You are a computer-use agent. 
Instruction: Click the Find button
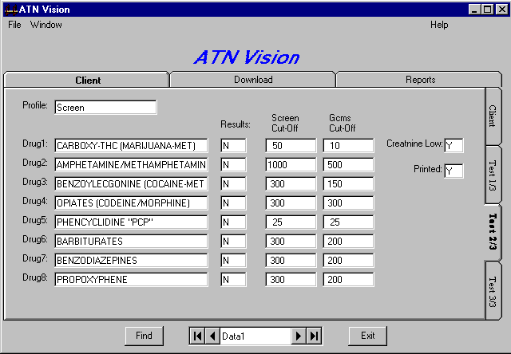[x=144, y=336]
